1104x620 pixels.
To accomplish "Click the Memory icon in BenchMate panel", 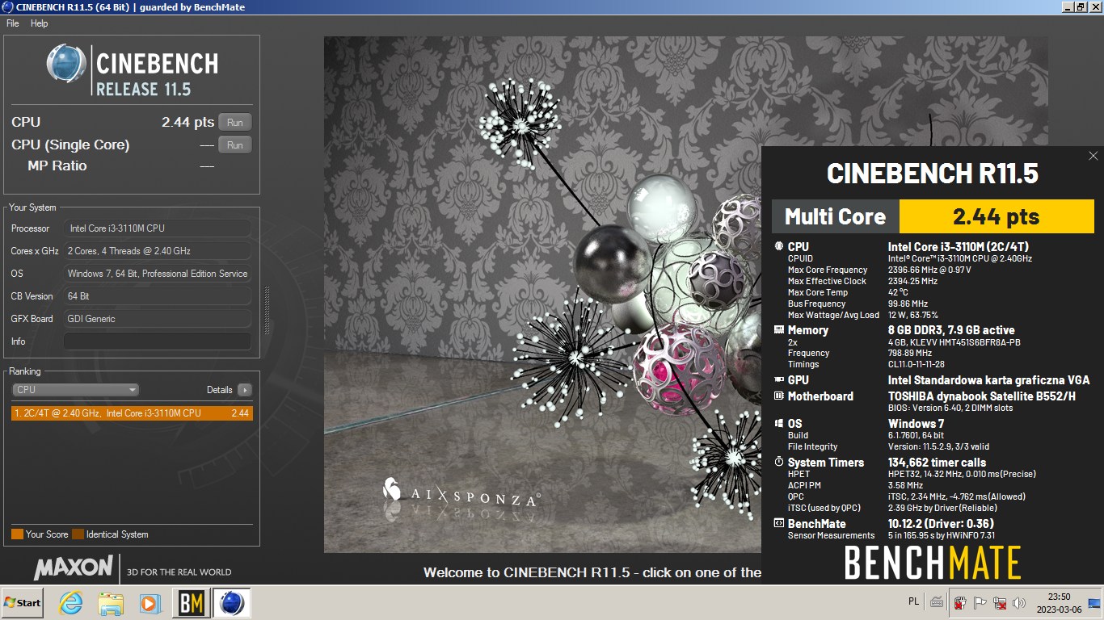I will [x=779, y=329].
